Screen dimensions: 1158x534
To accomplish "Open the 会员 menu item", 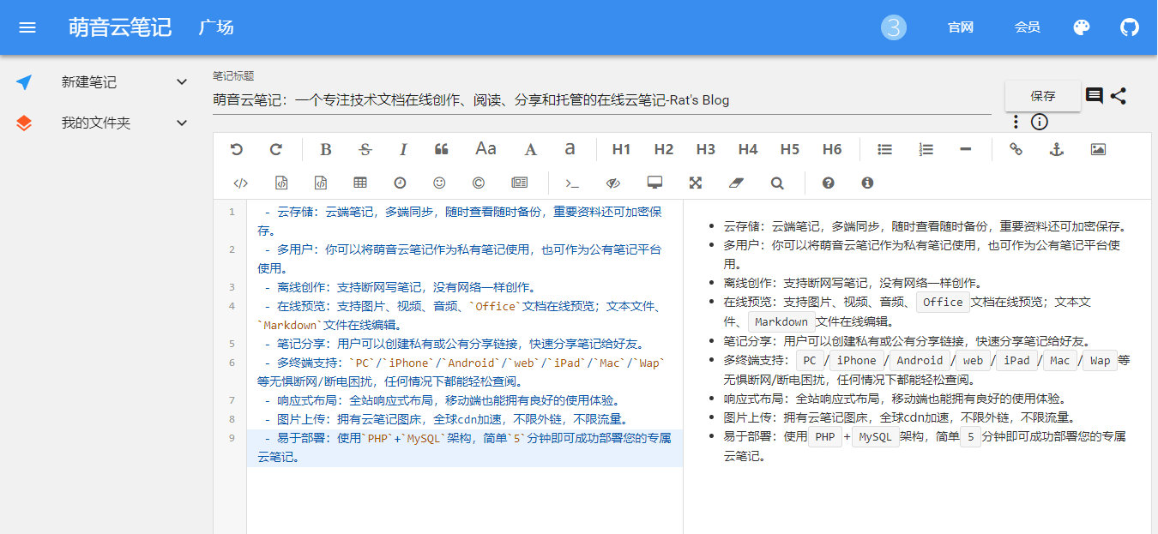I will [1028, 27].
